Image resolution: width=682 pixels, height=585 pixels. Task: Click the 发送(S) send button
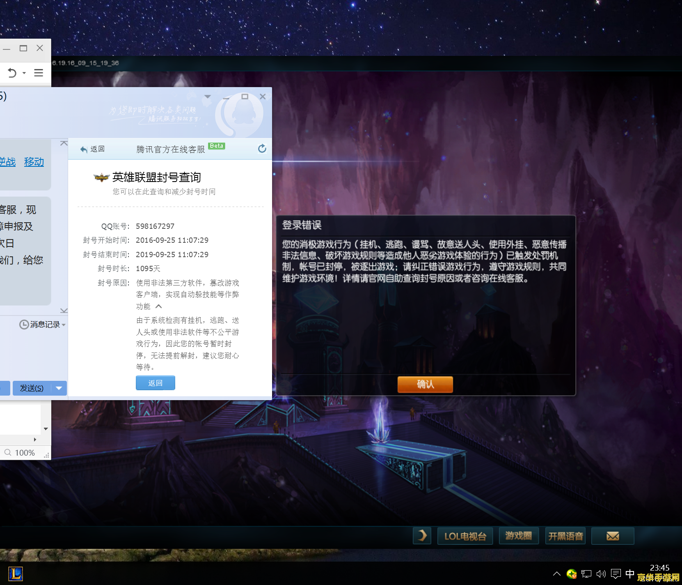[x=32, y=388]
